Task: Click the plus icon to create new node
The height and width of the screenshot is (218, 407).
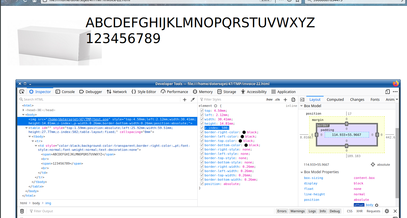Action: [185, 100]
